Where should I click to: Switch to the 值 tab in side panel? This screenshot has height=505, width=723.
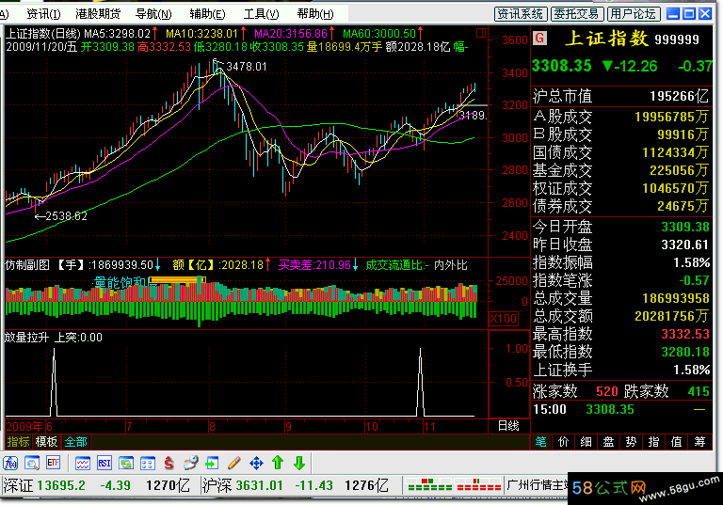point(677,442)
